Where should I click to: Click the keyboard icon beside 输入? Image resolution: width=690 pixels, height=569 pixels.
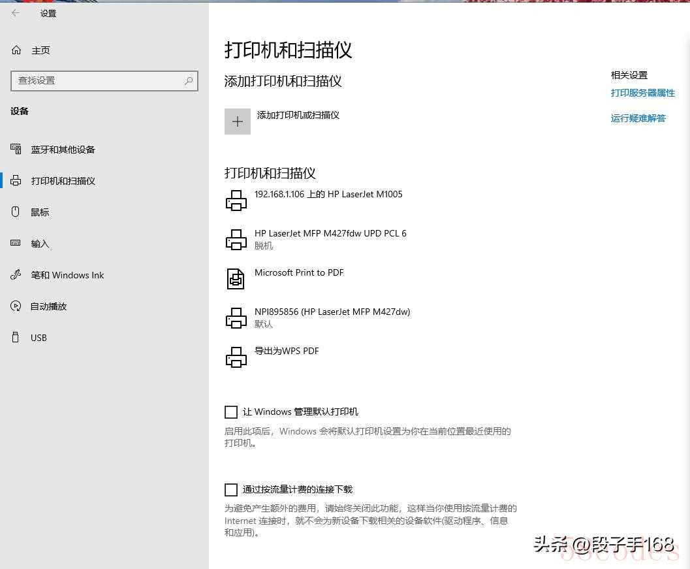(16, 243)
